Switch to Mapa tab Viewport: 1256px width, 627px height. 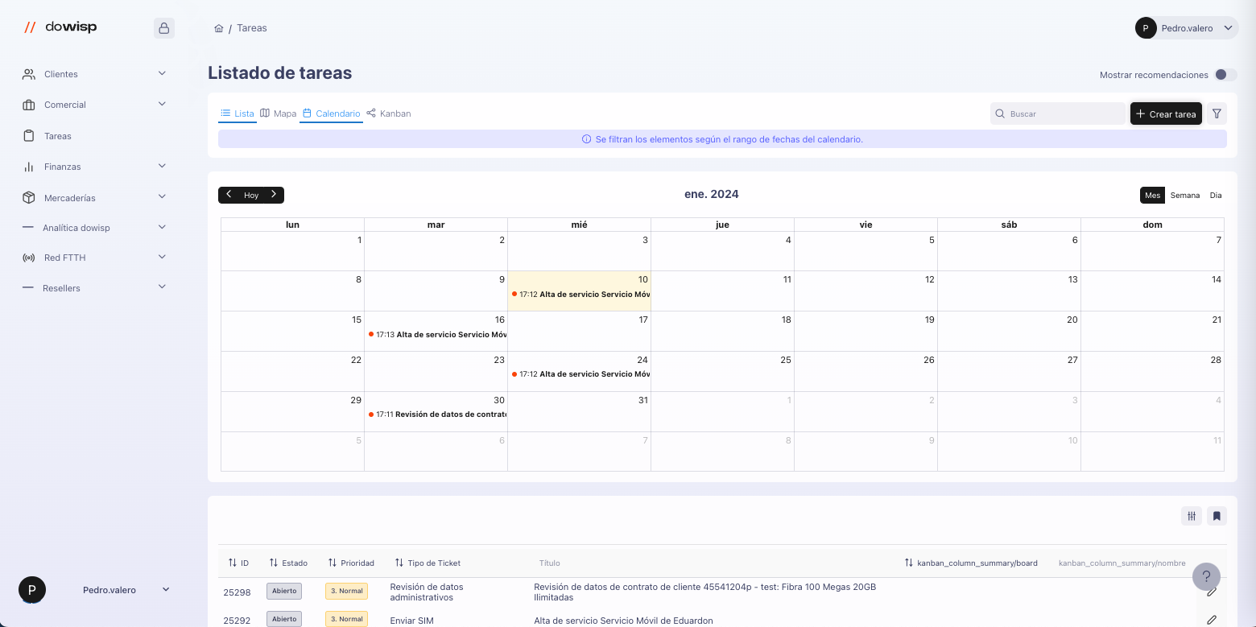coord(278,113)
